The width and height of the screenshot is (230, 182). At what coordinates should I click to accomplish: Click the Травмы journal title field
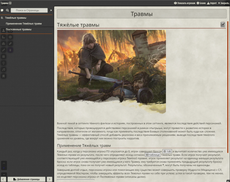point(142,14)
